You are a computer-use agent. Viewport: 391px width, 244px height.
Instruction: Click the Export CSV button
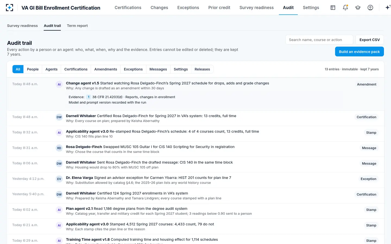pos(370,40)
